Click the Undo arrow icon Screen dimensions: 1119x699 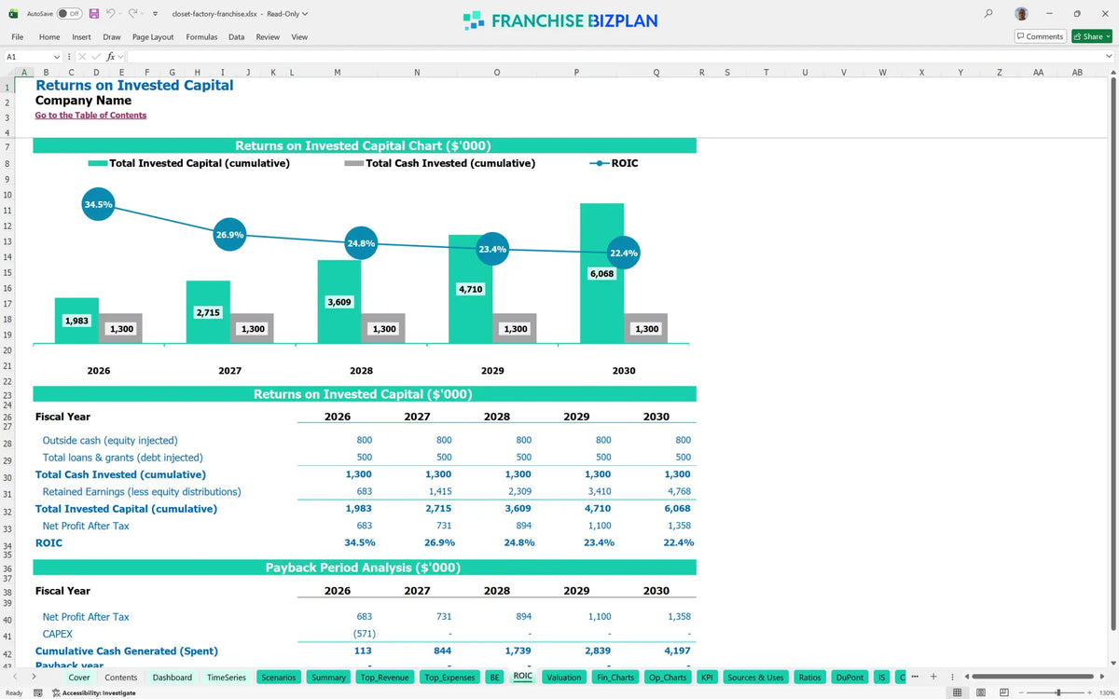point(110,14)
